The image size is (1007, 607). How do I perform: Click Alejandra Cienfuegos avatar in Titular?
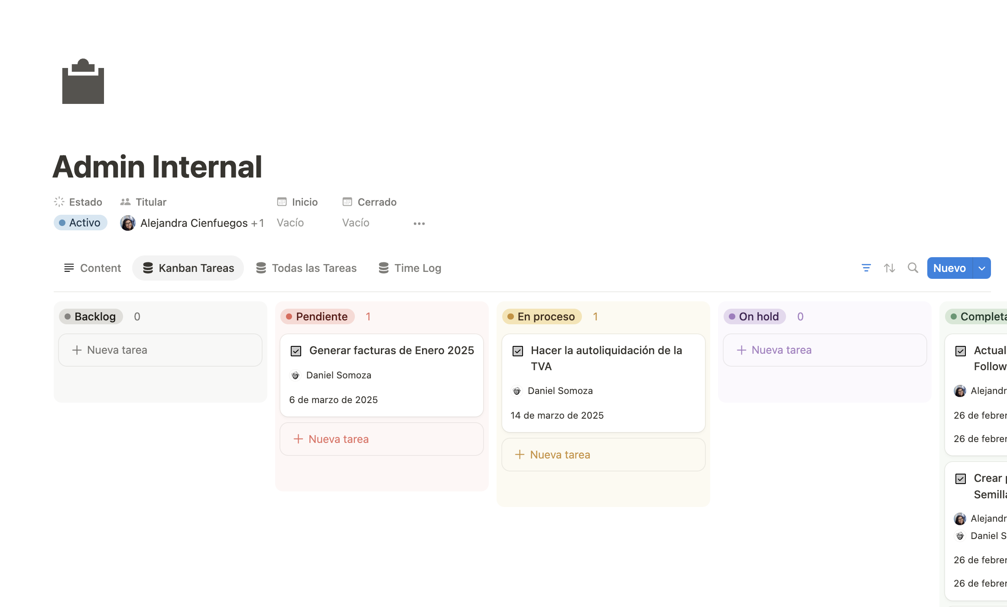(127, 223)
